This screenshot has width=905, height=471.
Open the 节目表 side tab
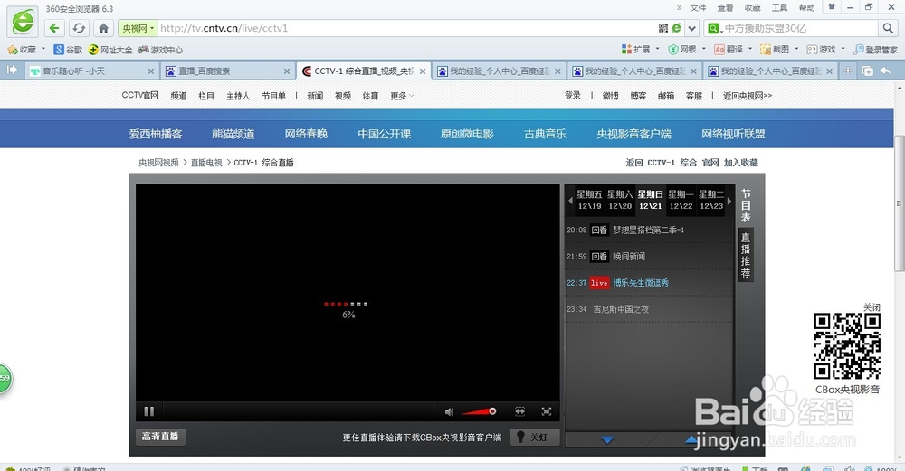tap(746, 205)
